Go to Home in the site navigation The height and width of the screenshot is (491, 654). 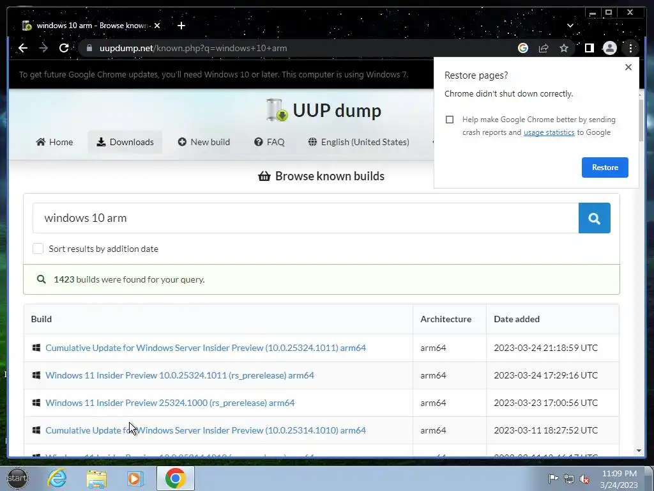click(54, 142)
